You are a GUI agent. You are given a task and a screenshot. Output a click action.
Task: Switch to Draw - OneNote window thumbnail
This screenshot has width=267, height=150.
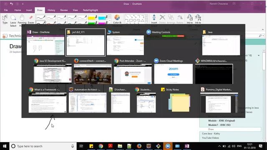pyautogui.click(x=45, y=42)
